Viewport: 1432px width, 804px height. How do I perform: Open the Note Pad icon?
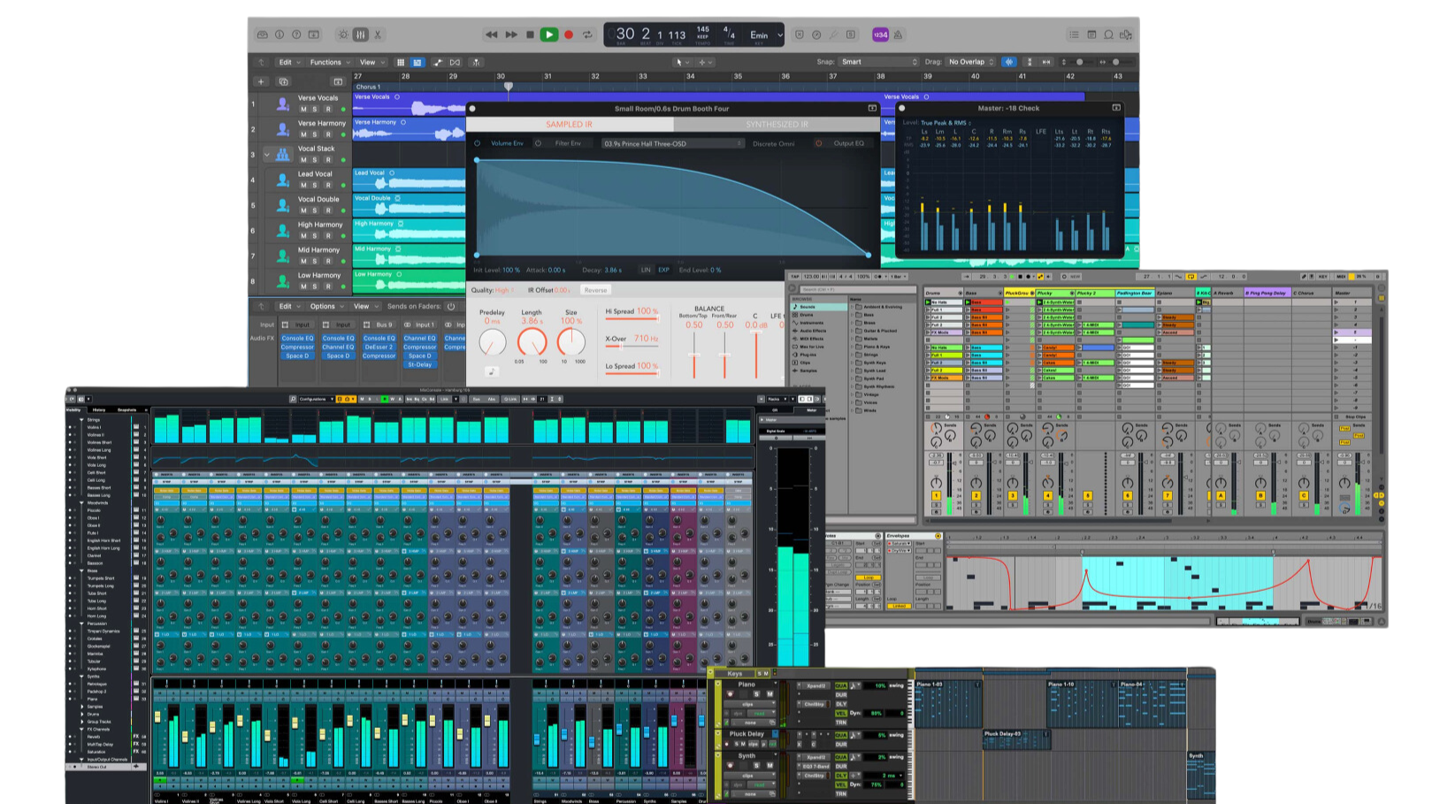click(x=1091, y=34)
